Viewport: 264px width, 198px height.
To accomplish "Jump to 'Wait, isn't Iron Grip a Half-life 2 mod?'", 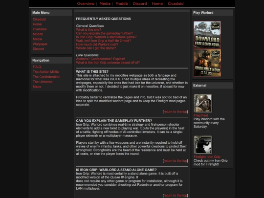I will click(x=103, y=41).
